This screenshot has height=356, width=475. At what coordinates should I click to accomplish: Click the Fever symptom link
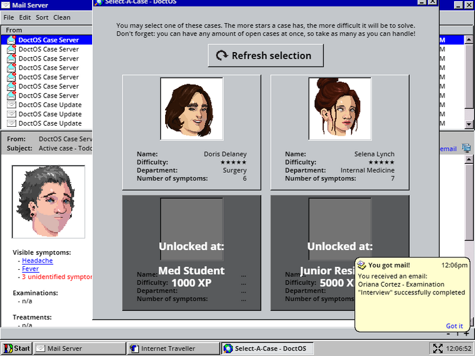[x=31, y=269]
